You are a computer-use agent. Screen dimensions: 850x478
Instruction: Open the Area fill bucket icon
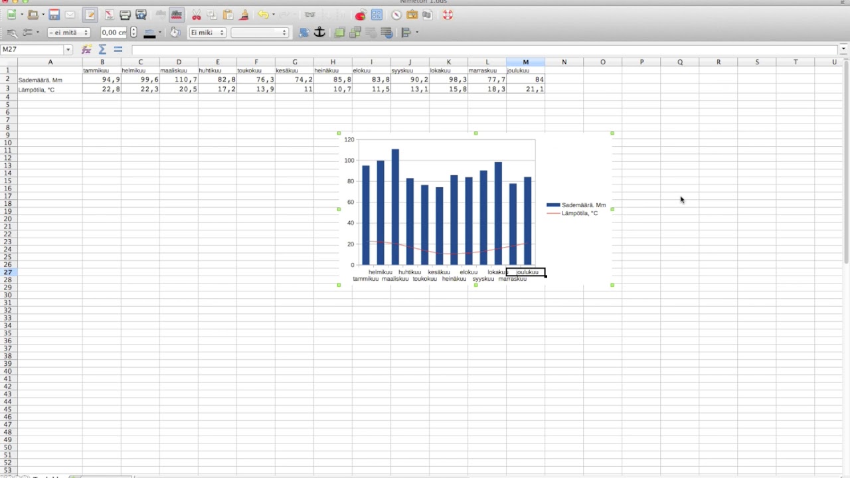[x=175, y=33]
